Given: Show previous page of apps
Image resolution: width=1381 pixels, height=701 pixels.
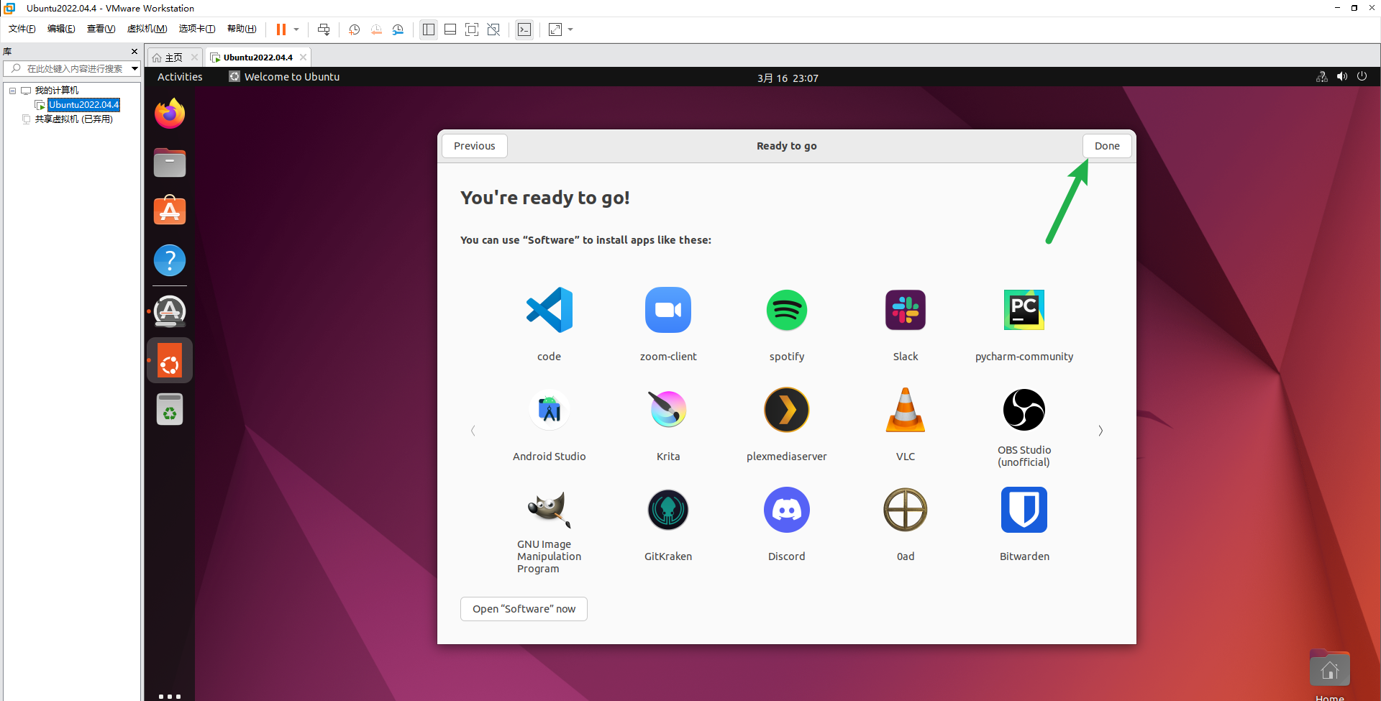Looking at the screenshot, I should [x=473, y=431].
